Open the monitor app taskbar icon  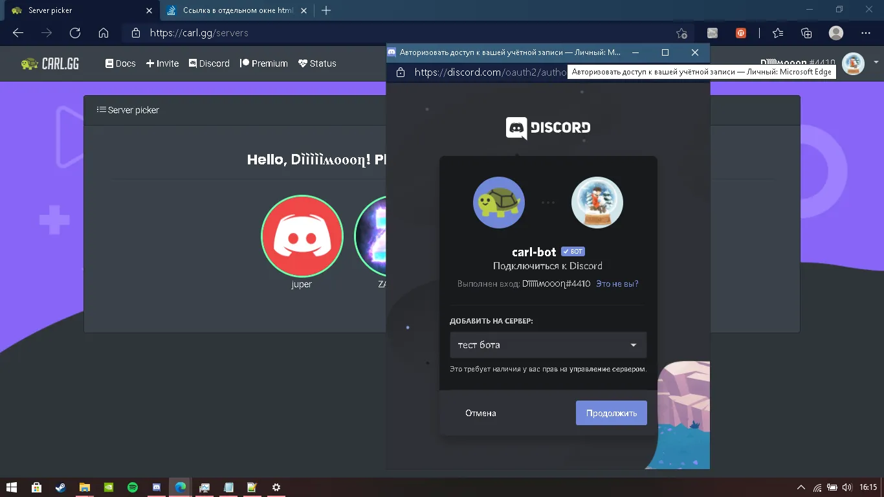click(204, 487)
